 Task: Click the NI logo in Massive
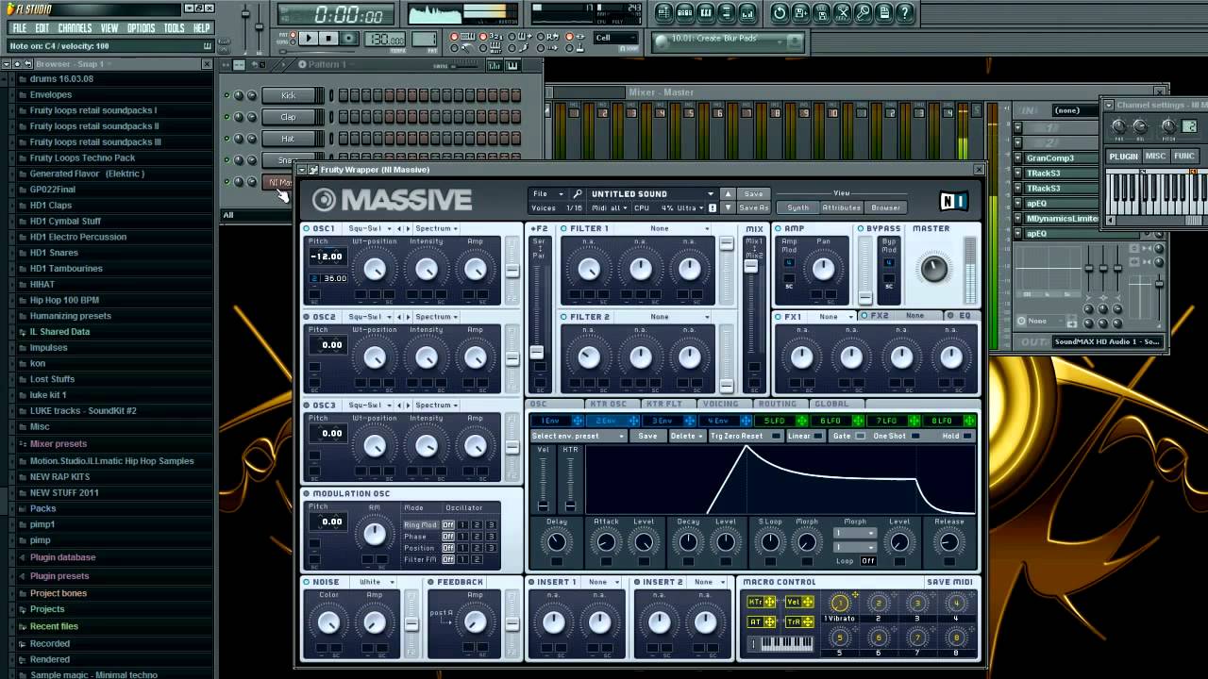[x=953, y=200]
